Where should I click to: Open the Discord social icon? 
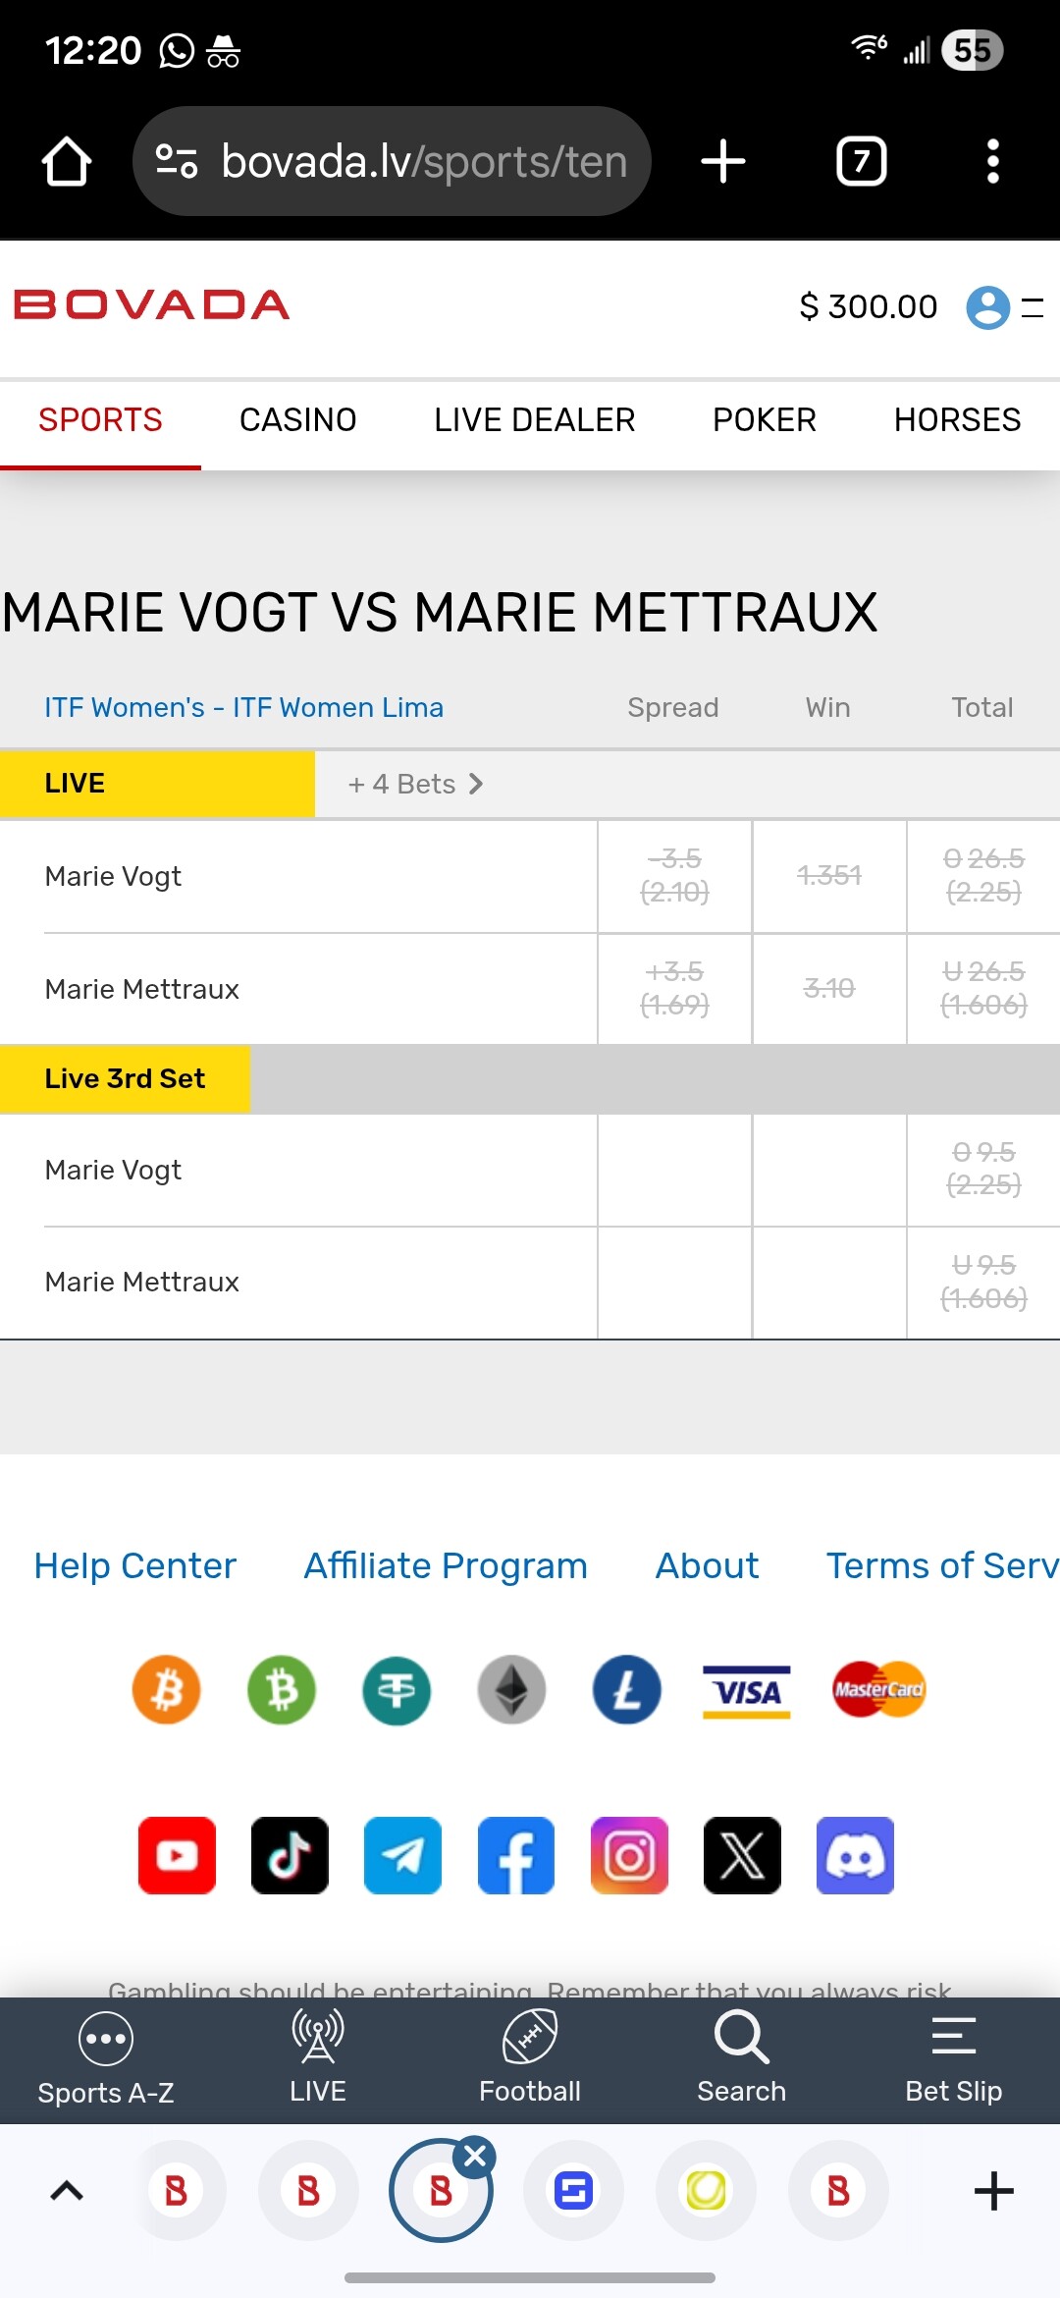[855, 1855]
